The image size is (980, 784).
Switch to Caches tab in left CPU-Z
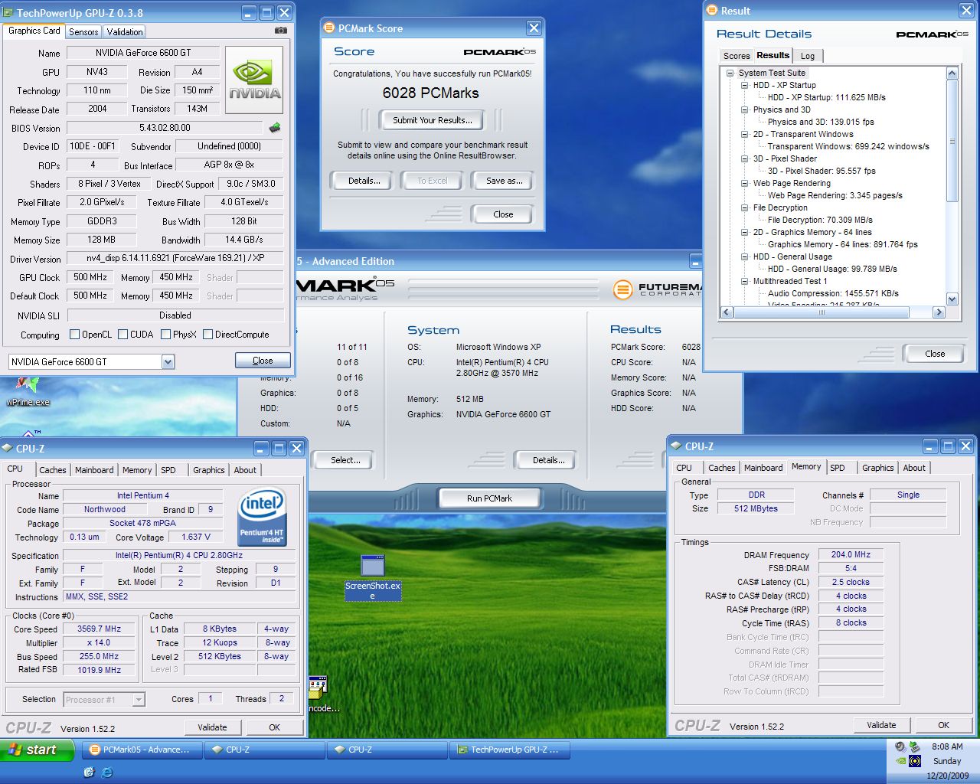pyautogui.click(x=53, y=470)
